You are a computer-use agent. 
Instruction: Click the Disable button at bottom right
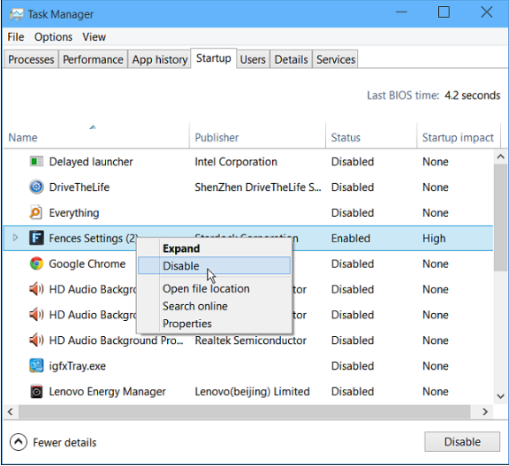click(462, 441)
